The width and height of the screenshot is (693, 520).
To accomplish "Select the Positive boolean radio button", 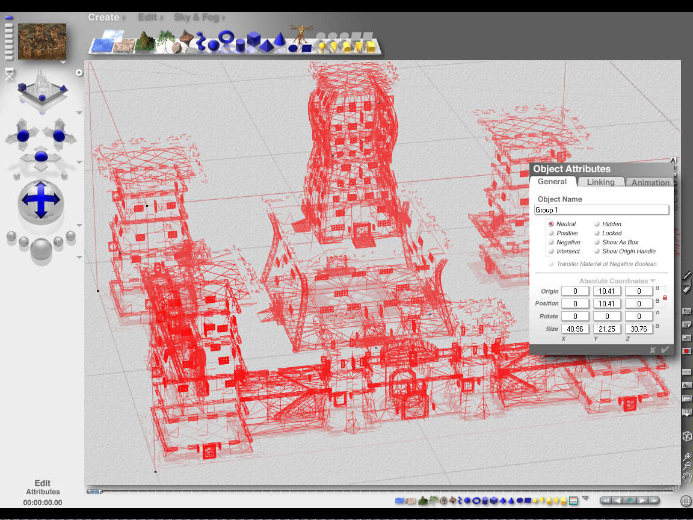I will (551, 233).
